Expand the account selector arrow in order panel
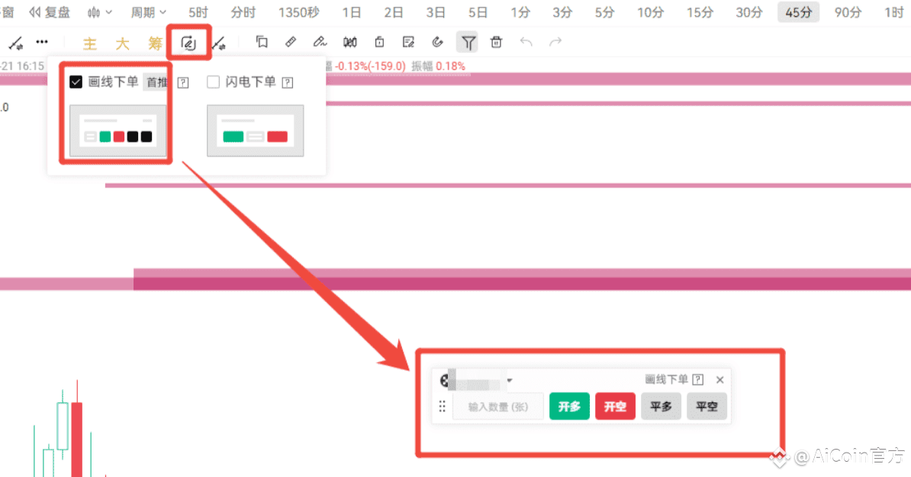The height and width of the screenshot is (477, 911). 510,381
